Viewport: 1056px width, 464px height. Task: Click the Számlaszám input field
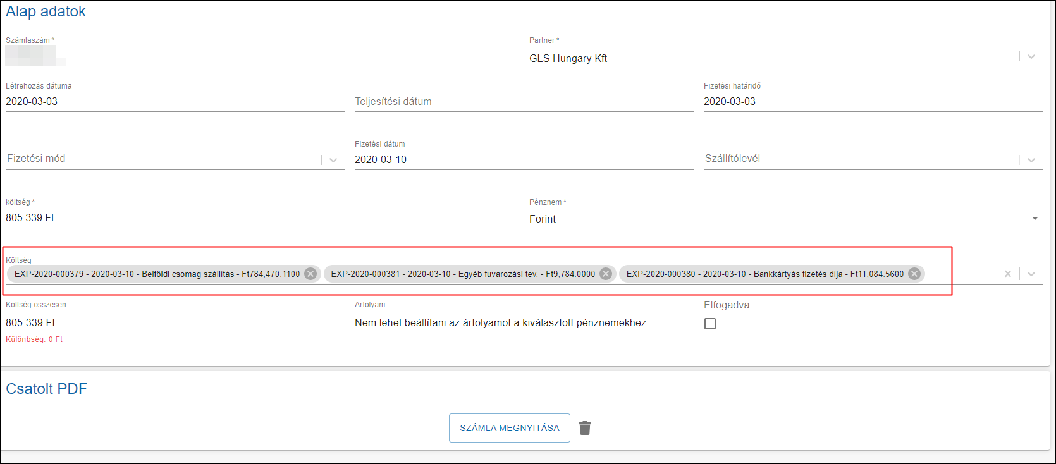(291, 58)
